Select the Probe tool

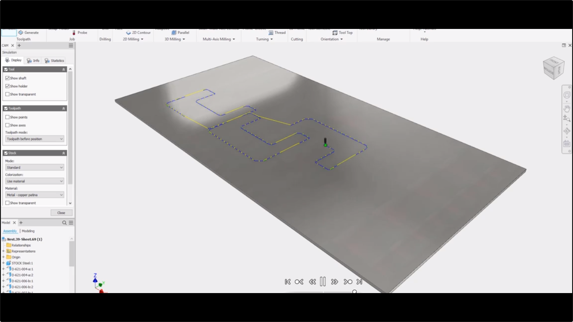click(79, 32)
